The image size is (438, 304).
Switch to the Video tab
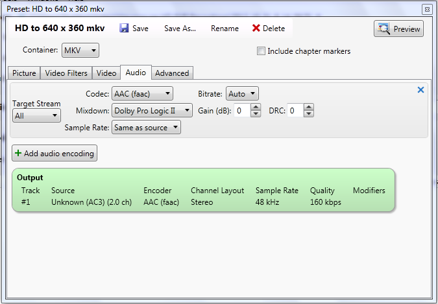tap(106, 73)
